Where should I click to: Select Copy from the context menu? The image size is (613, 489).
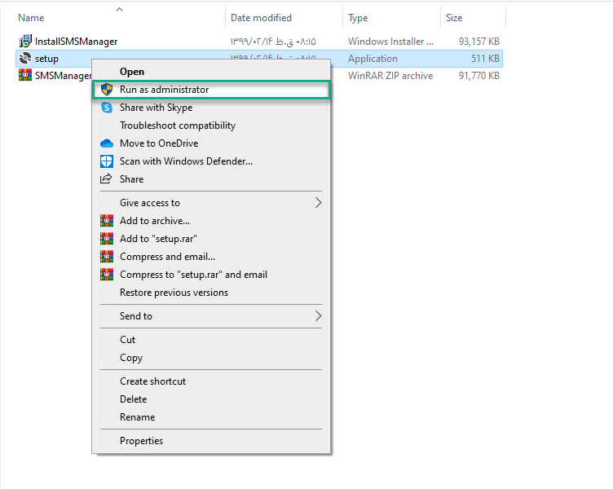coord(211,358)
